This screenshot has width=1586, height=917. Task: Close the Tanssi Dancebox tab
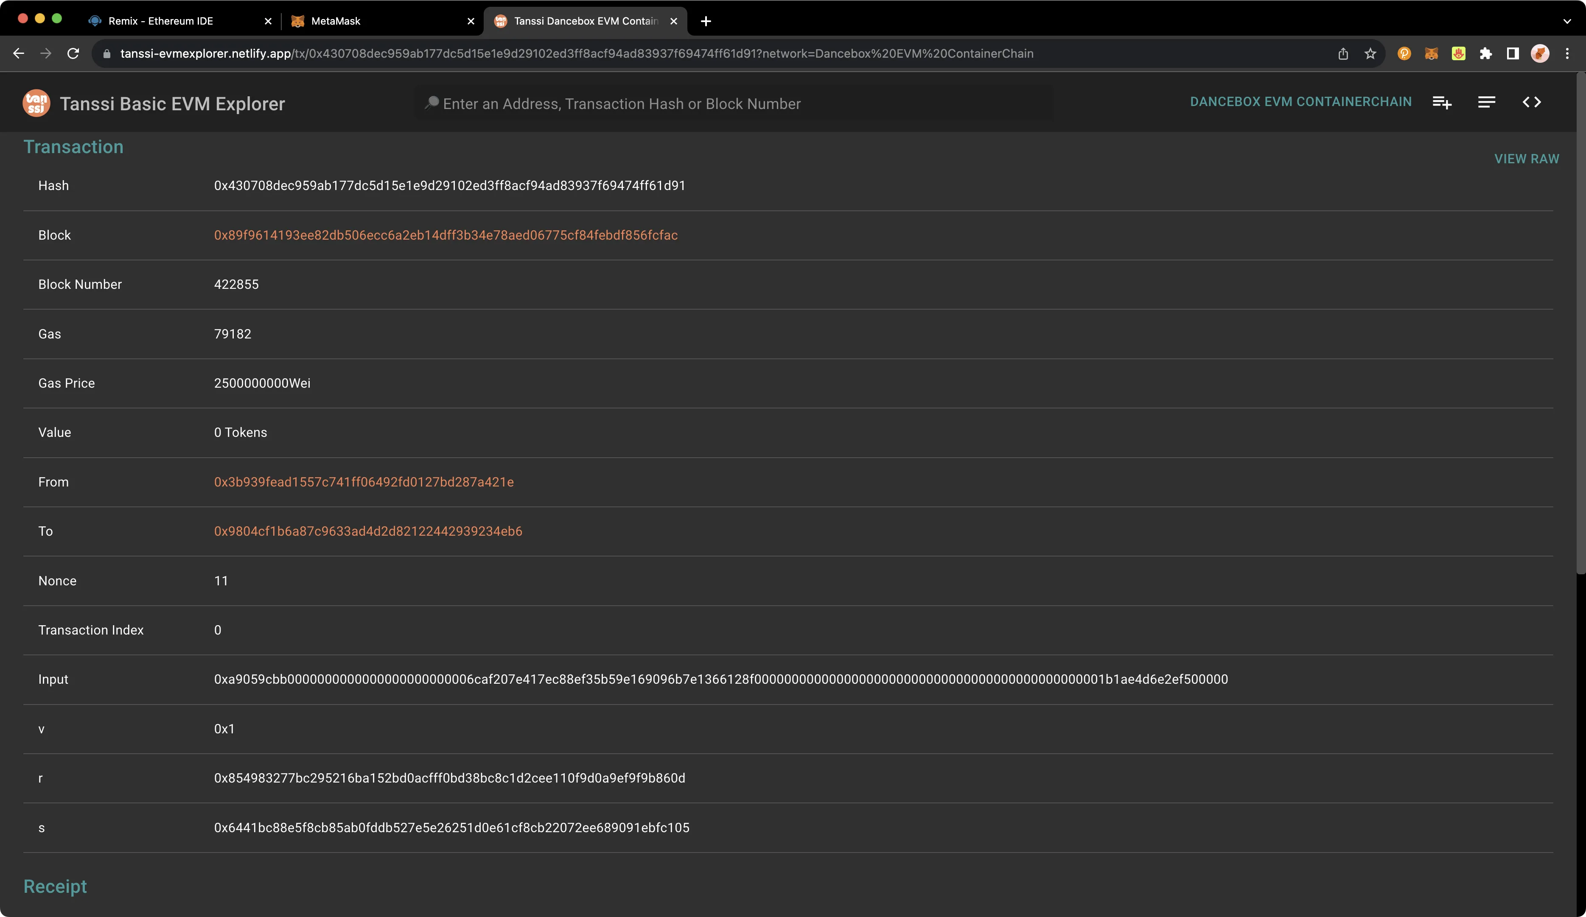pyautogui.click(x=673, y=21)
